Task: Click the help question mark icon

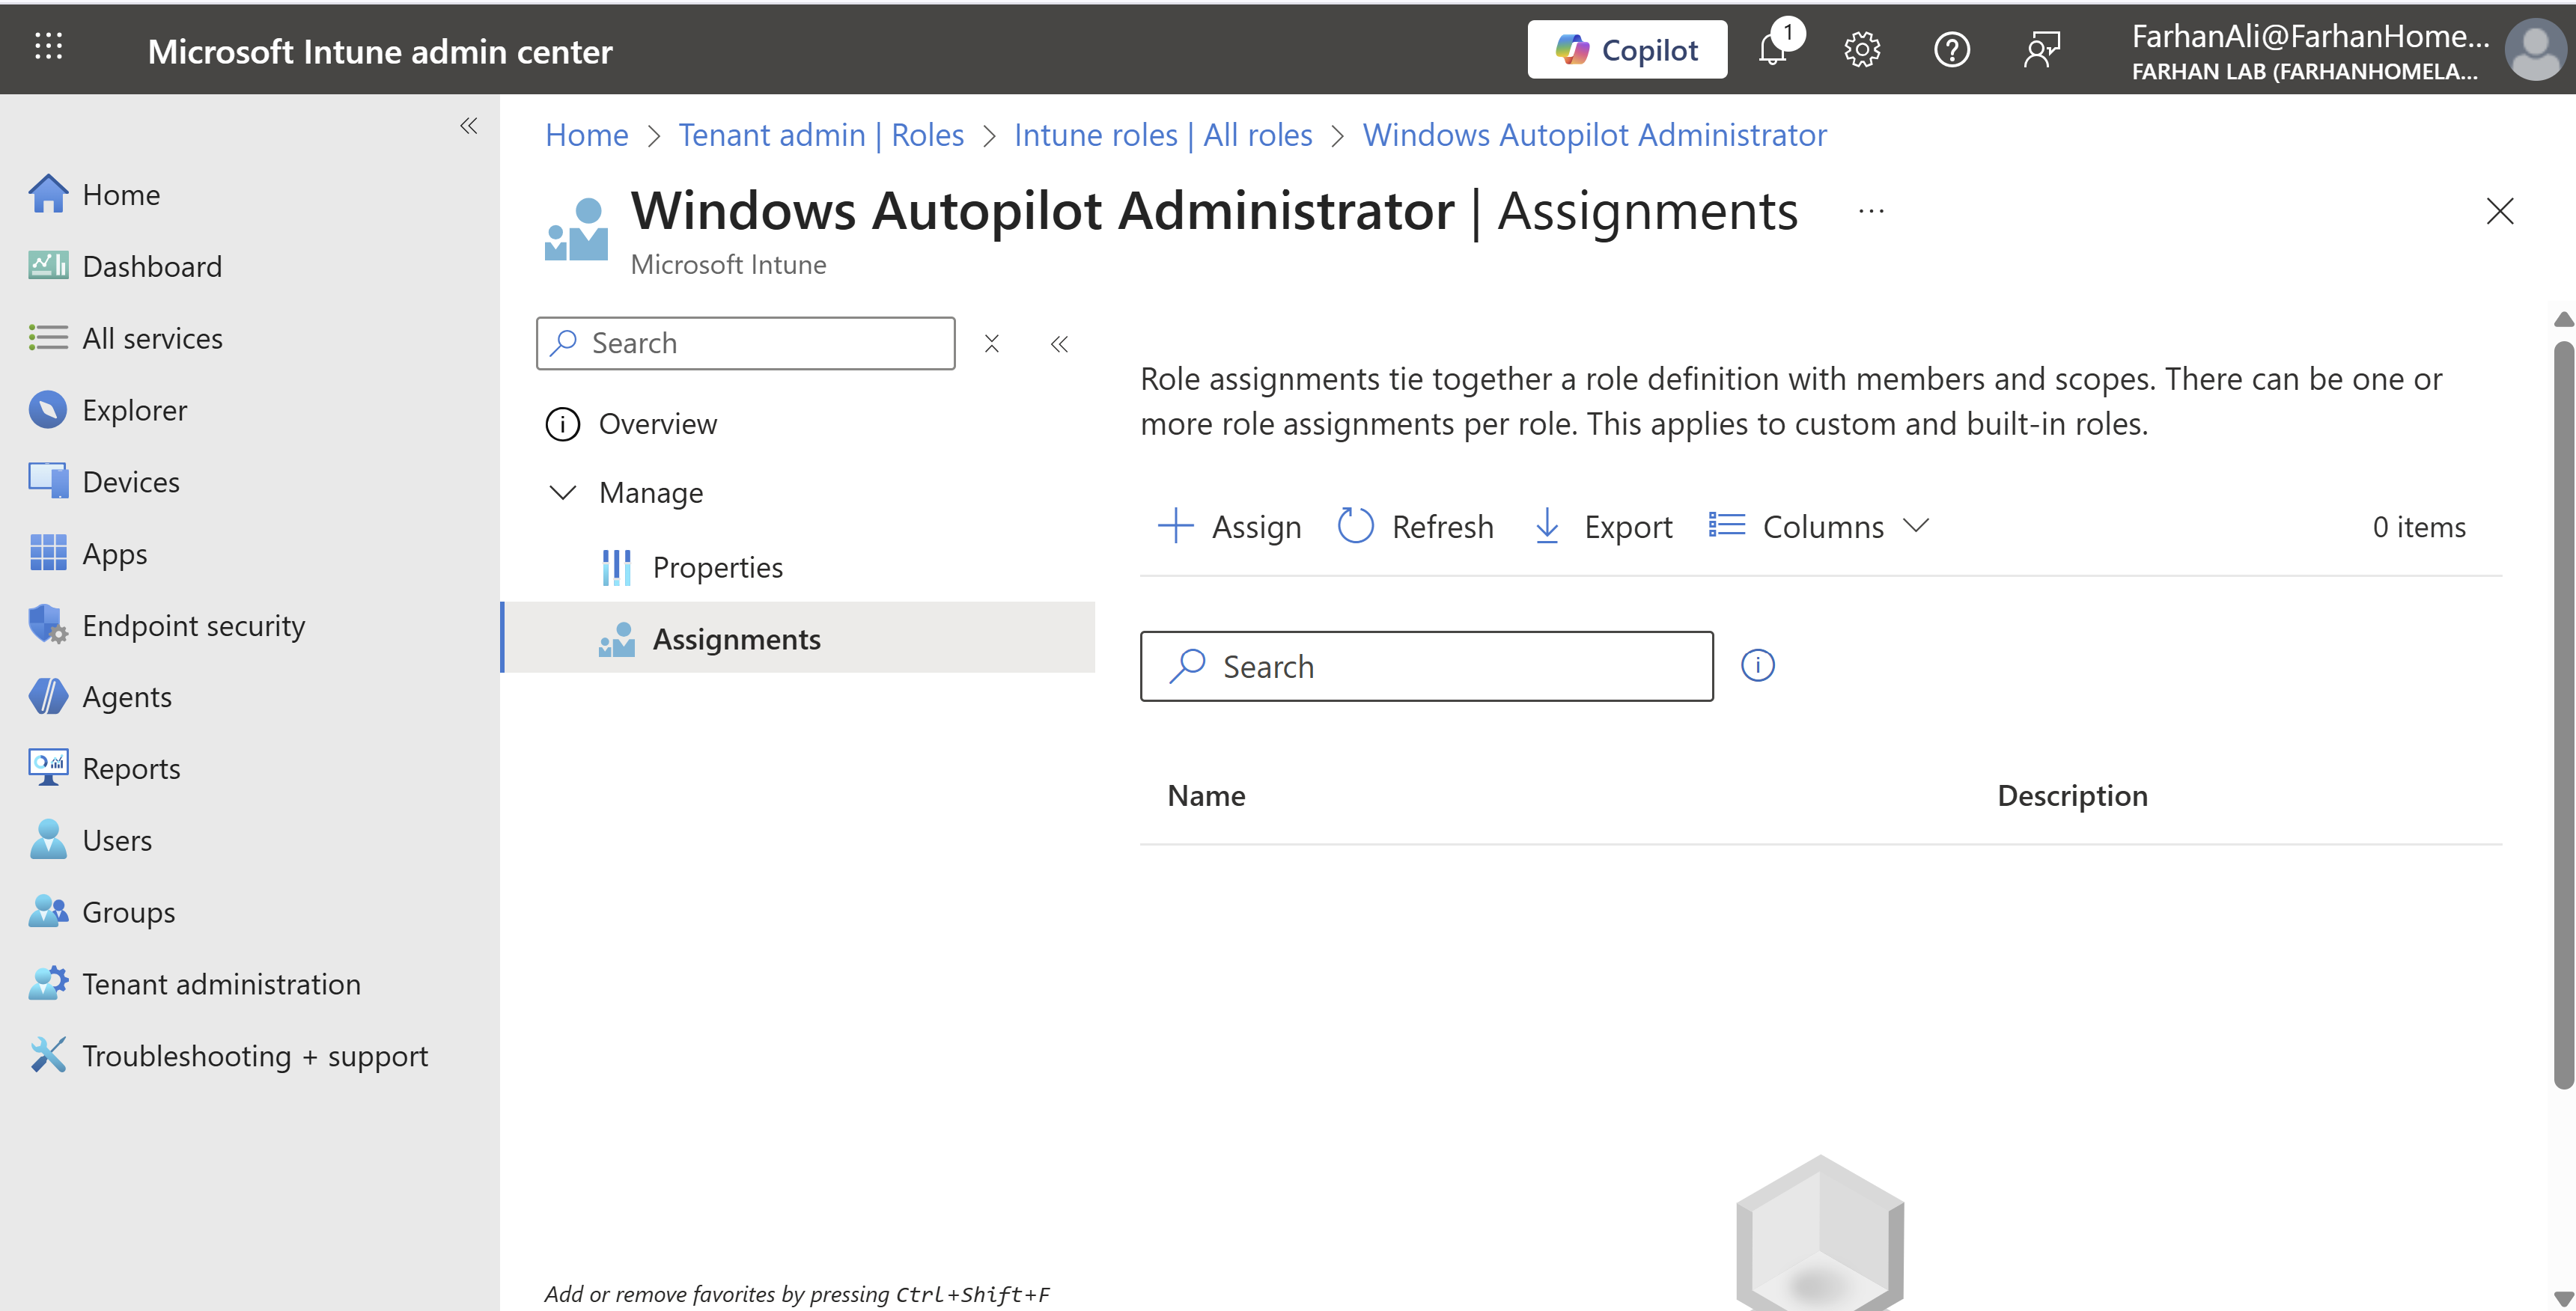Action: (1951, 49)
